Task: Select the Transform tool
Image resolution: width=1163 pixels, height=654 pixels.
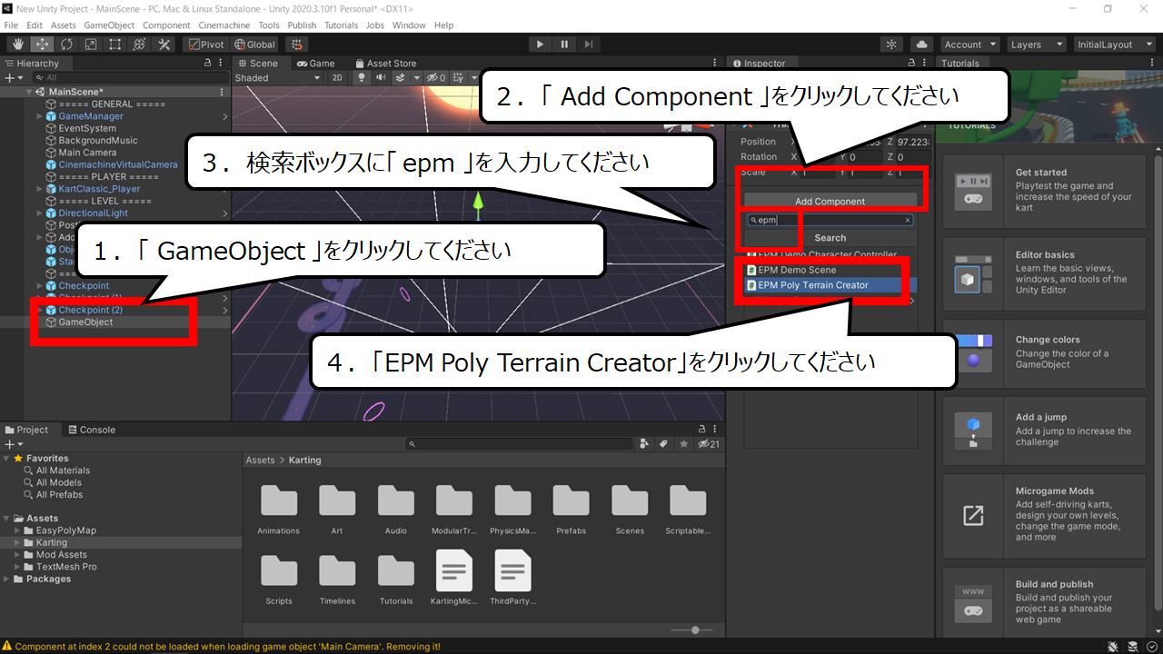Action: tap(140, 44)
